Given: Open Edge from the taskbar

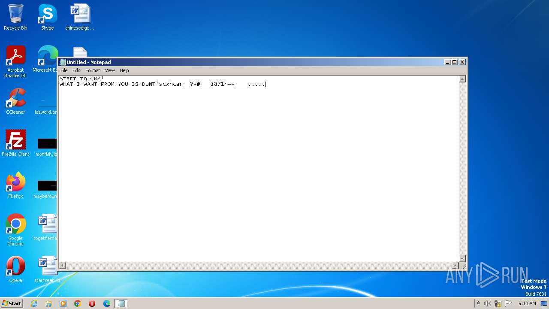Looking at the screenshot, I should click(107, 303).
